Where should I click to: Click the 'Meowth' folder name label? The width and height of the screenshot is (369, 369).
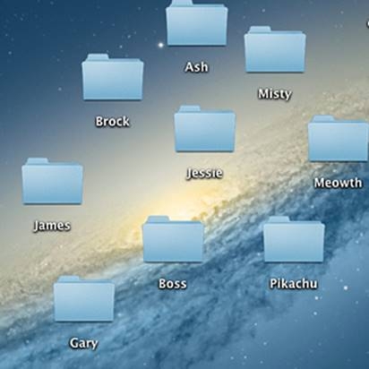[338, 183]
